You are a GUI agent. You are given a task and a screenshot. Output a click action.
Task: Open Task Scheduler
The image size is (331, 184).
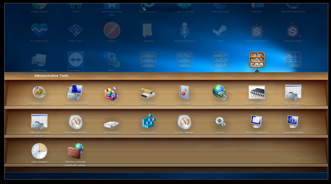coord(39,151)
